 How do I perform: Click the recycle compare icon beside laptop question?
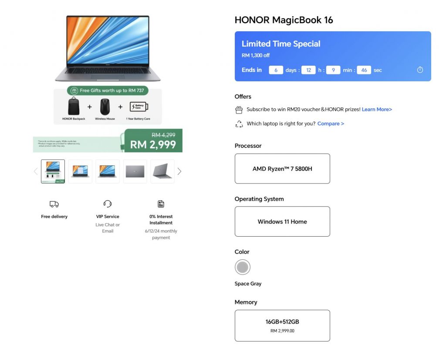pos(239,124)
